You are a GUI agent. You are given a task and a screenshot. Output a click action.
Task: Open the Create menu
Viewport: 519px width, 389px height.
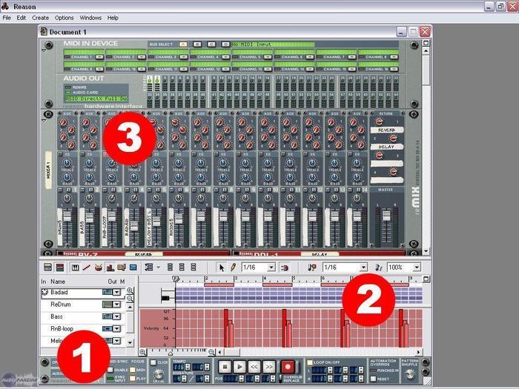[40, 18]
